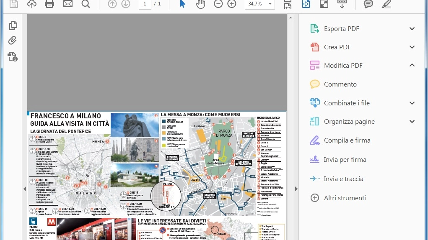Click the page number field

tap(145, 4)
